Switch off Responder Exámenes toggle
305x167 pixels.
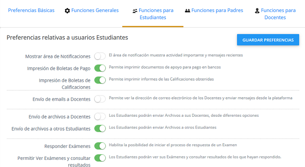tap(100, 146)
